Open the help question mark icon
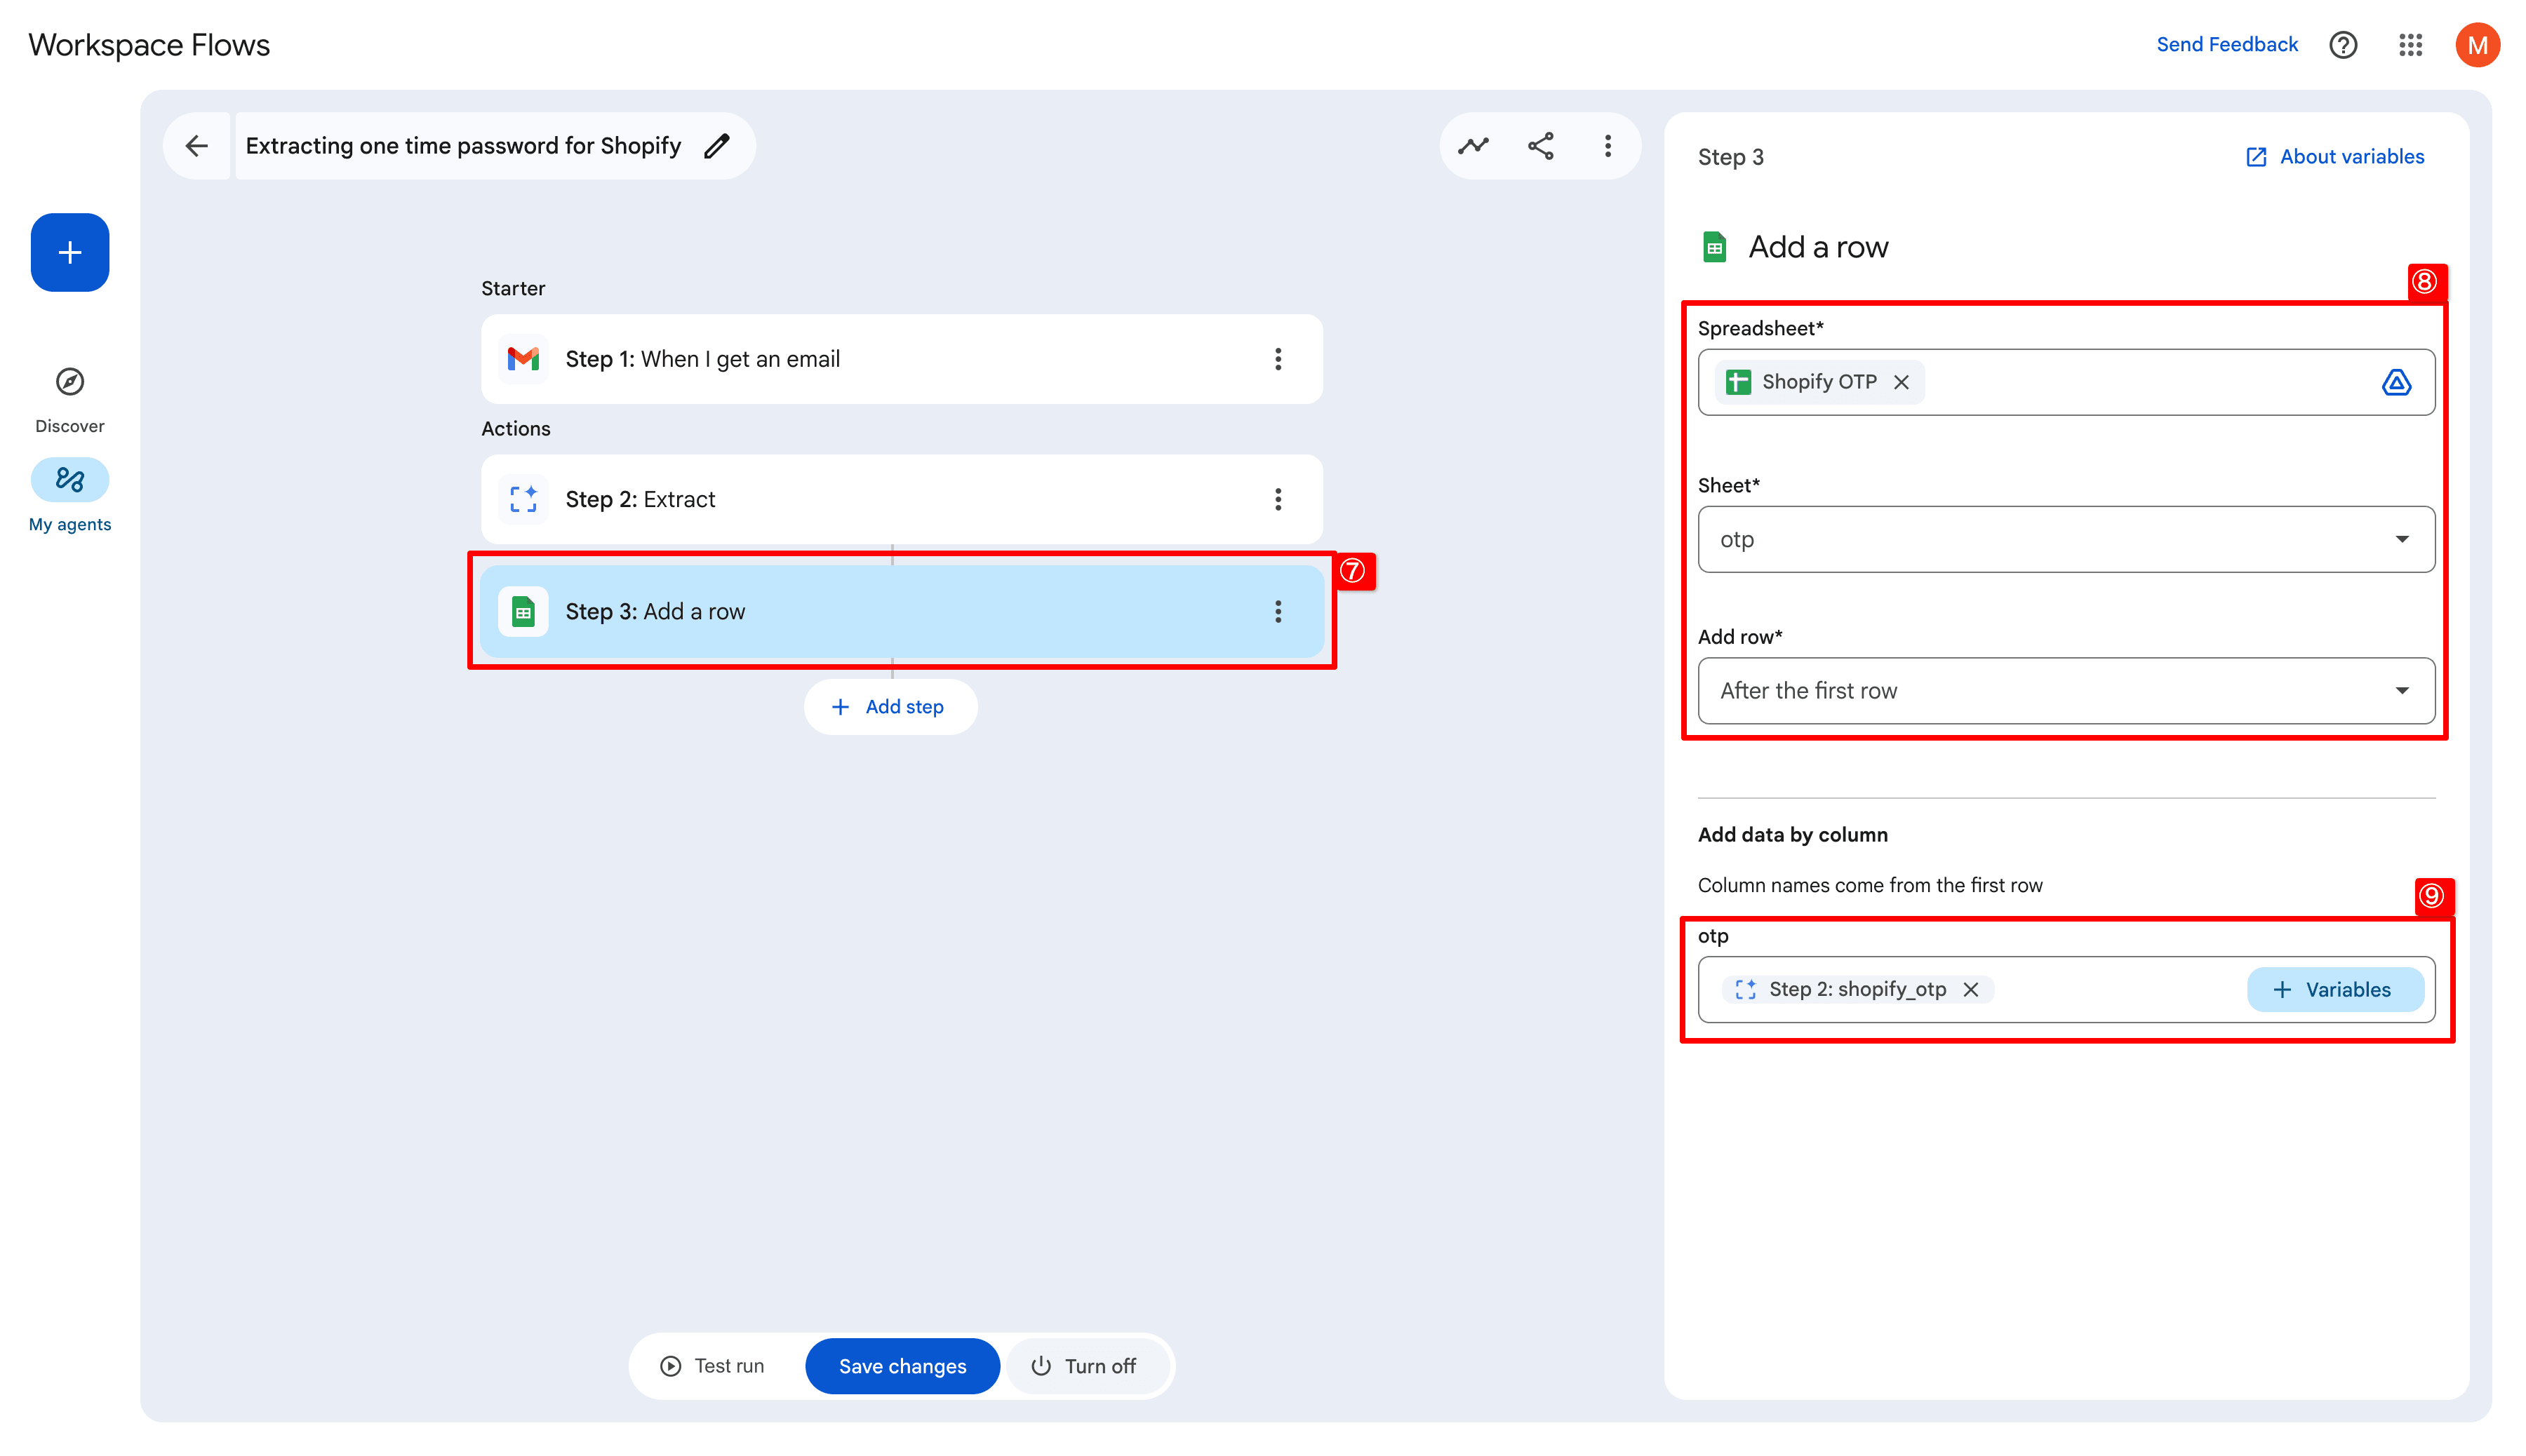The image size is (2526, 1456). coord(2343,45)
